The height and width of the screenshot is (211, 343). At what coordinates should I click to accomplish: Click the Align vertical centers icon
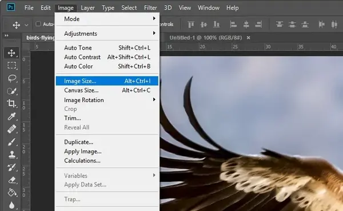click(204, 25)
